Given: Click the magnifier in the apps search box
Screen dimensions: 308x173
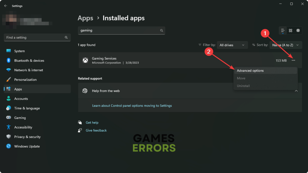Looking at the screenshot, I should pos(162,30).
